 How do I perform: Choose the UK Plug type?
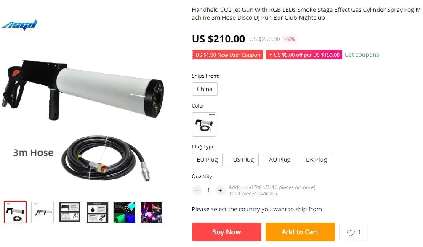[316, 160]
